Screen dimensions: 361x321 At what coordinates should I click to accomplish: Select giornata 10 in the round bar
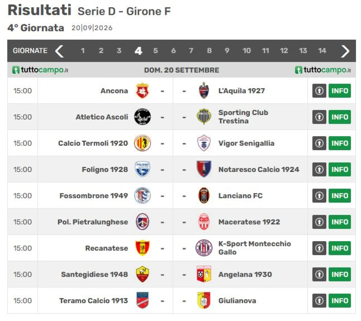click(x=246, y=51)
